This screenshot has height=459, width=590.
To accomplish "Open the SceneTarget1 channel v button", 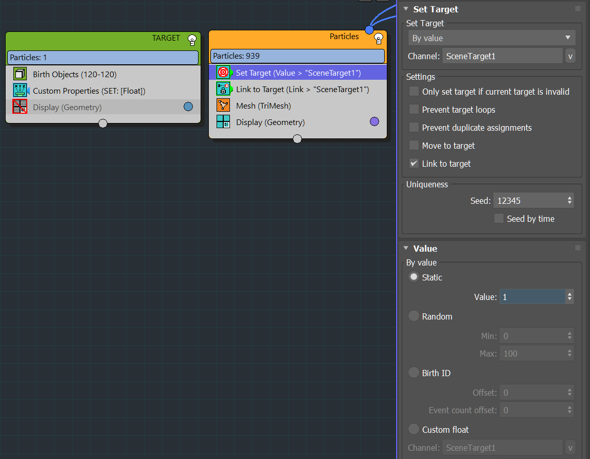I will pyautogui.click(x=570, y=56).
